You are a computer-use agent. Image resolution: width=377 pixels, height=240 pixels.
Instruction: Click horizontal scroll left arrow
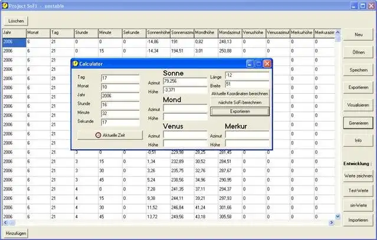point(5,223)
